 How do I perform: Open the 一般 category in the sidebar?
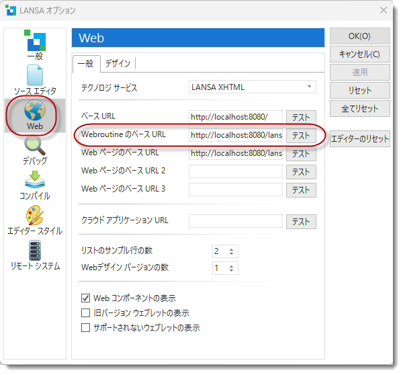(x=35, y=45)
